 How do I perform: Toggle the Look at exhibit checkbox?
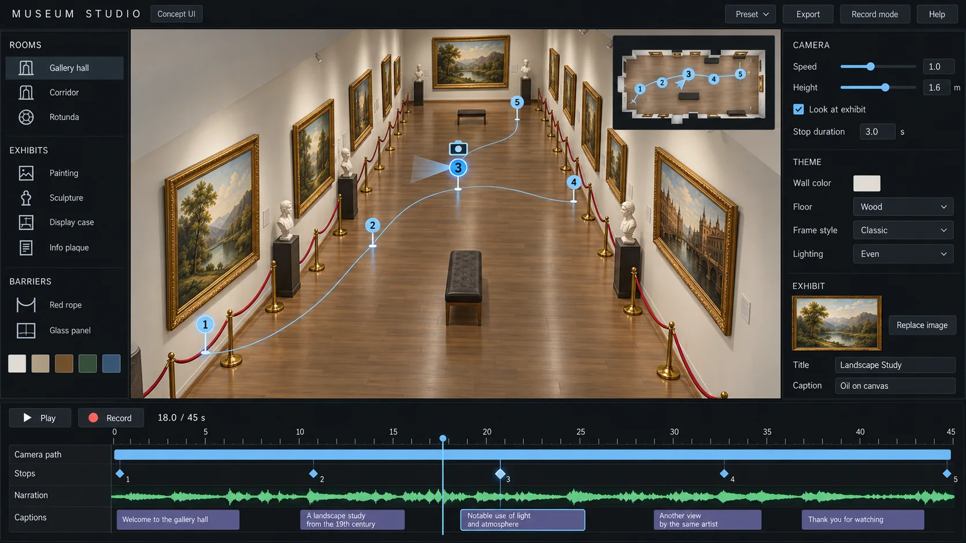pos(798,109)
